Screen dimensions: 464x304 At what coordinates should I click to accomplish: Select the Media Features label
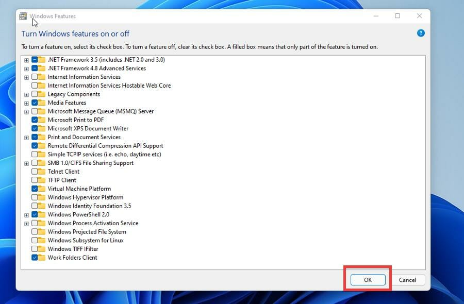click(x=67, y=103)
